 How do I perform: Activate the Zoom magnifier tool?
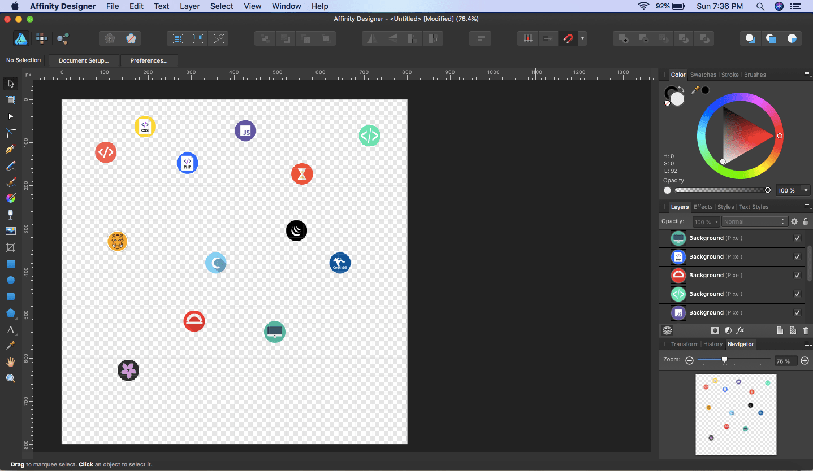click(x=10, y=378)
